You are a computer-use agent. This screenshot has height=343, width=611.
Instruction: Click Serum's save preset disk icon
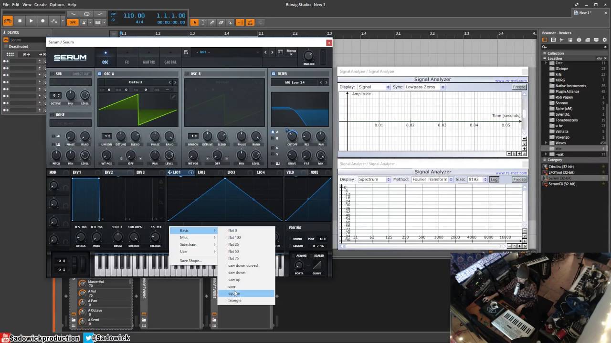[186, 52]
